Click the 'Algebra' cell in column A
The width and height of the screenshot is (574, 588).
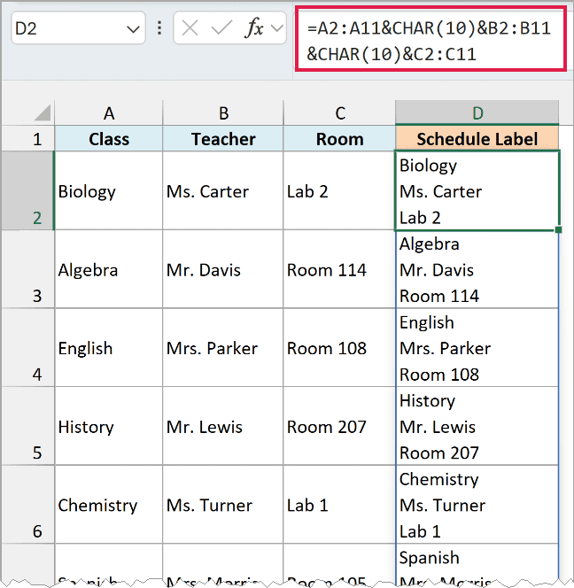(x=109, y=269)
